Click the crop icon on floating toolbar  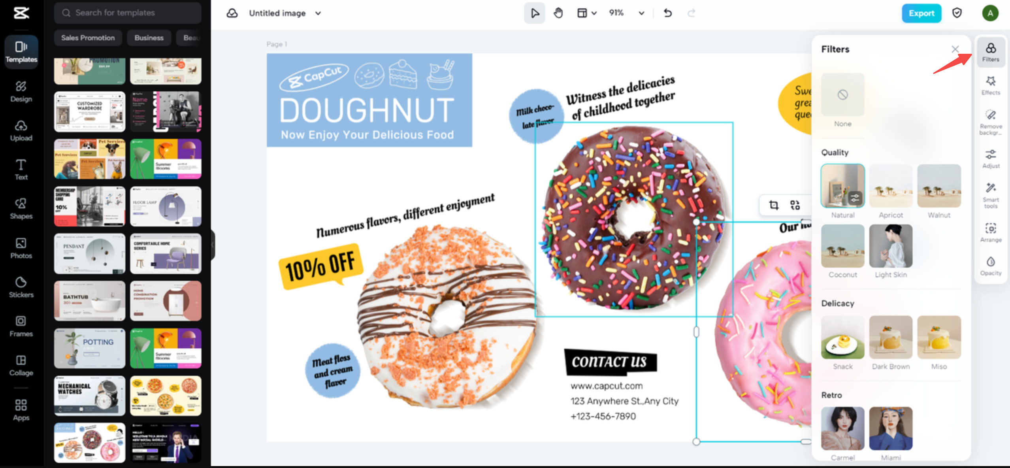[773, 205]
